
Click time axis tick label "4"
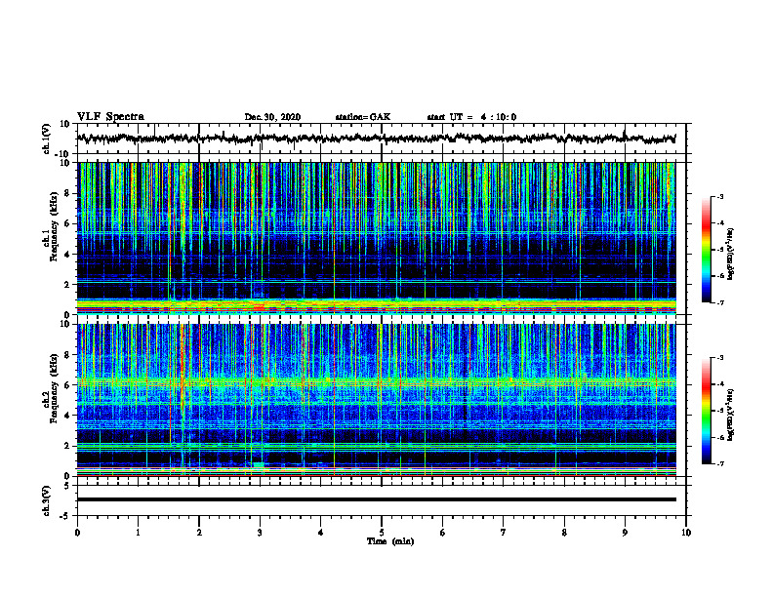(321, 533)
